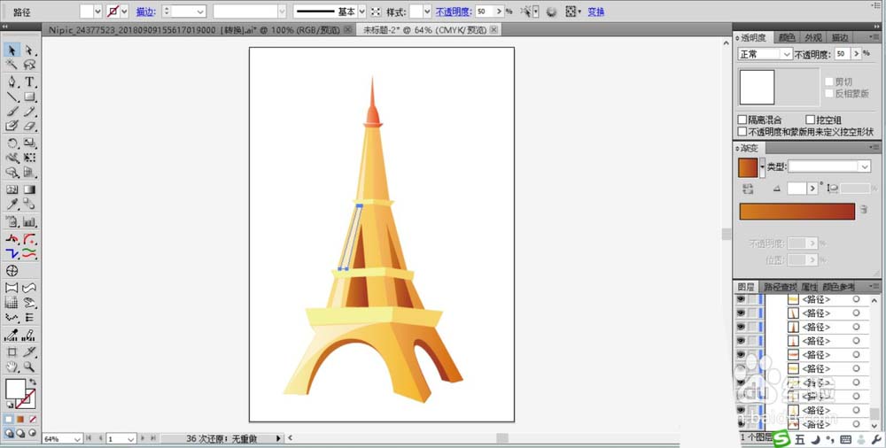The height and width of the screenshot is (448, 886).
Task: Select the Scale tool
Action: (x=29, y=143)
